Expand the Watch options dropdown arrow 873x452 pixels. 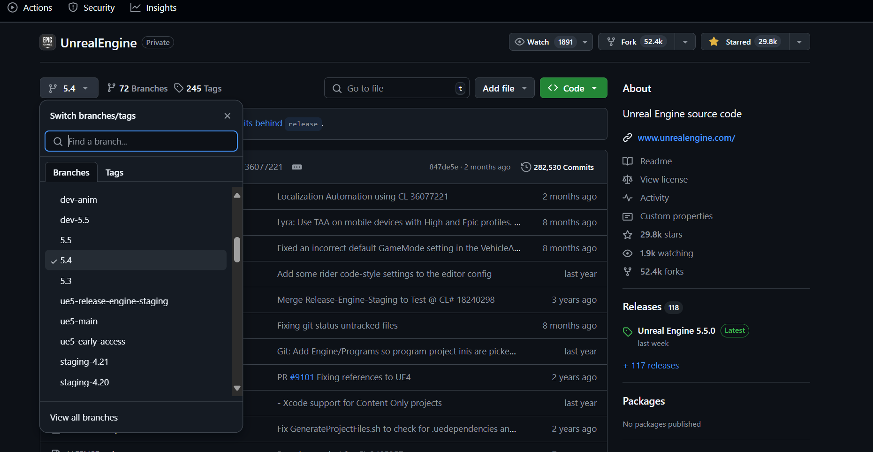pyautogui.click(x=585, y=42)
